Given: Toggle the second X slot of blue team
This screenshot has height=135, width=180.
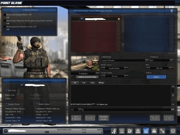Looking at the screenshot, I should [172, 23].
